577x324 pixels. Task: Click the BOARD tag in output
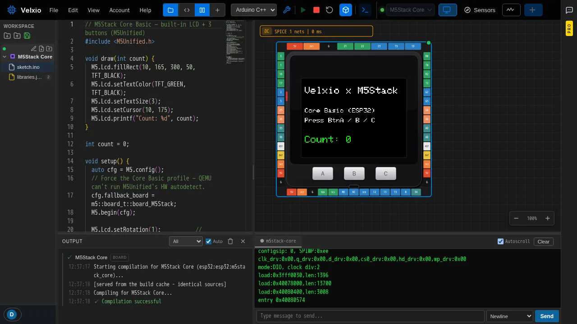pyautogui.click(x=119, y=257)
